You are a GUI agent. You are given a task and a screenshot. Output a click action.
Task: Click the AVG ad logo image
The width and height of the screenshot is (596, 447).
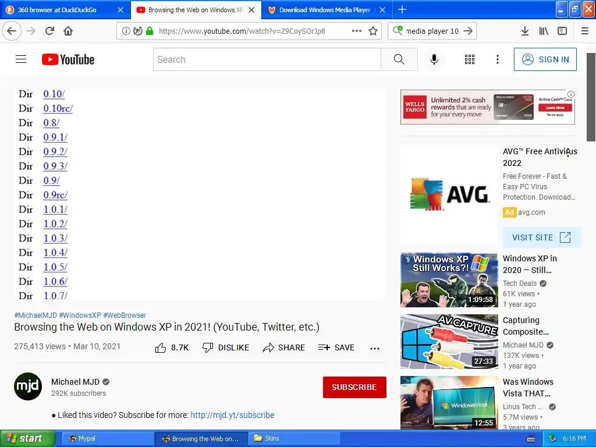pos(449,195)
